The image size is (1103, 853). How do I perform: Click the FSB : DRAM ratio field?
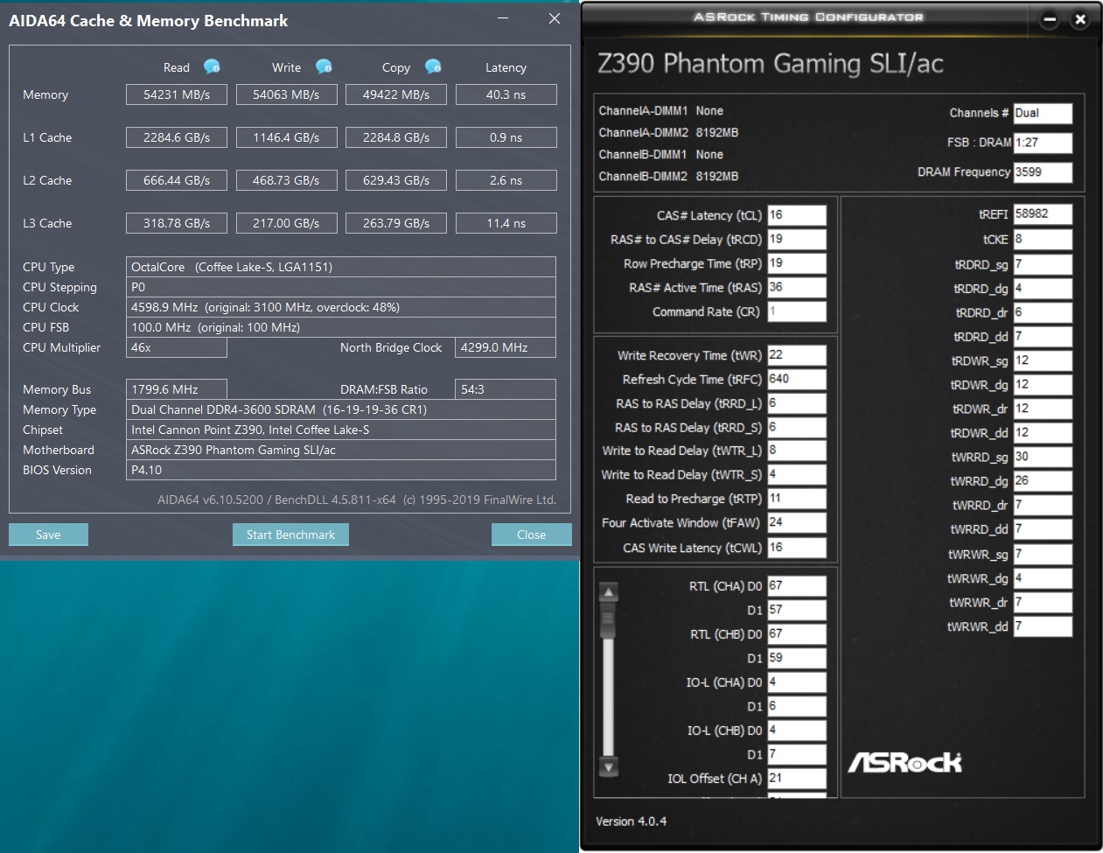coord(1043,143)
